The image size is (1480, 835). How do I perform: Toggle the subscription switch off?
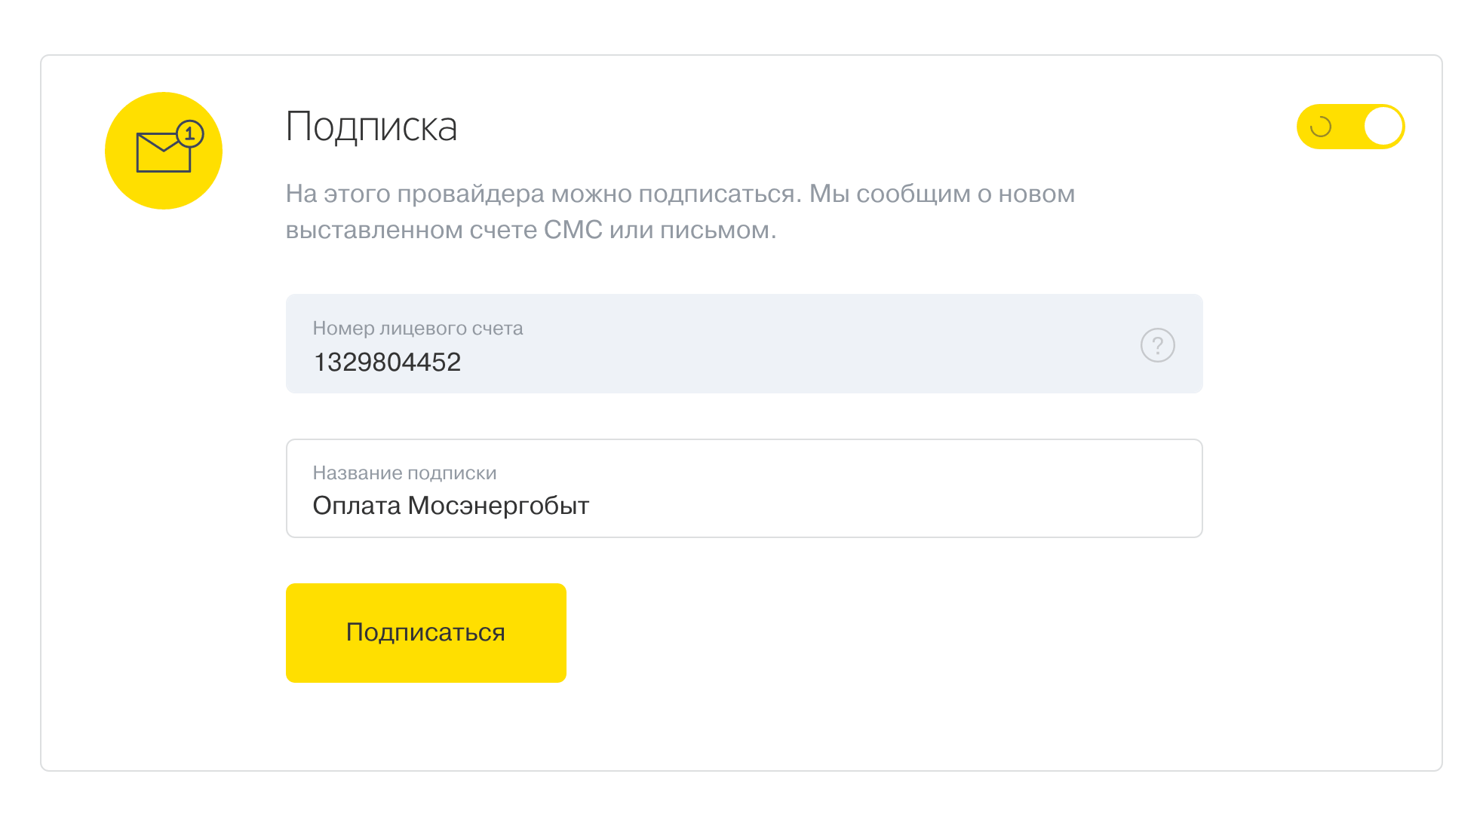tap(1350, 127)
